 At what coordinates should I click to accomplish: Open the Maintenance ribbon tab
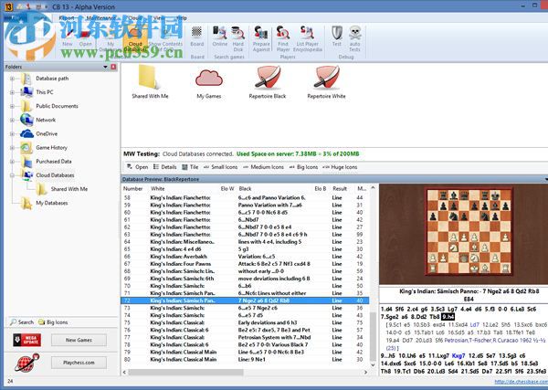pyautogui.click(x=100, y=18)
